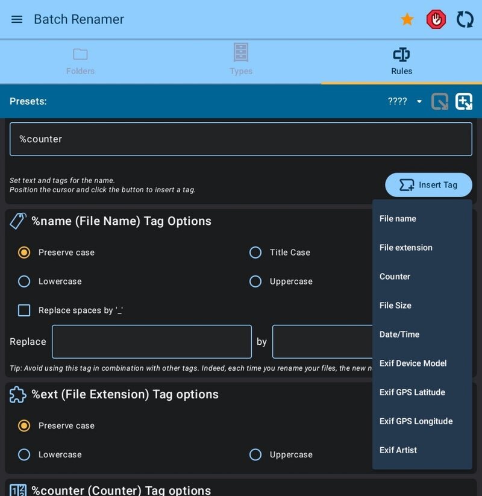Tap the Types cabinet icon
482x496 pixels.
point(241,52)
